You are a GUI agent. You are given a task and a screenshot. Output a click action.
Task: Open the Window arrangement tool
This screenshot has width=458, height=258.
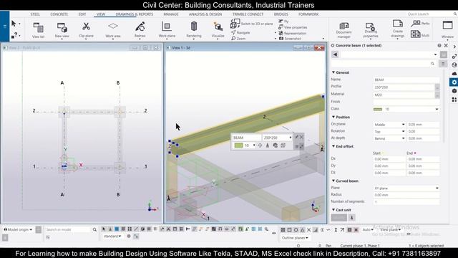[447, 29]
